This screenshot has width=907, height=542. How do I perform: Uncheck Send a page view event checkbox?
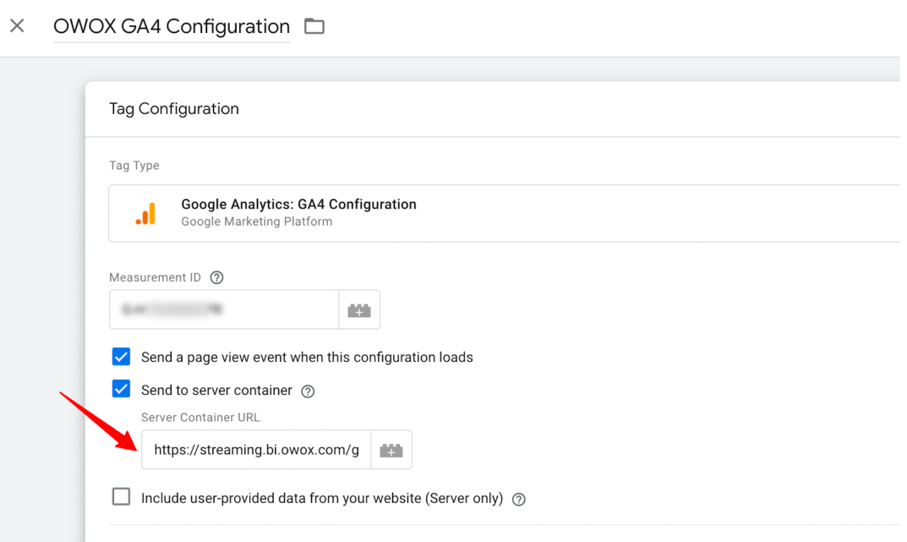tap(121, 357)
